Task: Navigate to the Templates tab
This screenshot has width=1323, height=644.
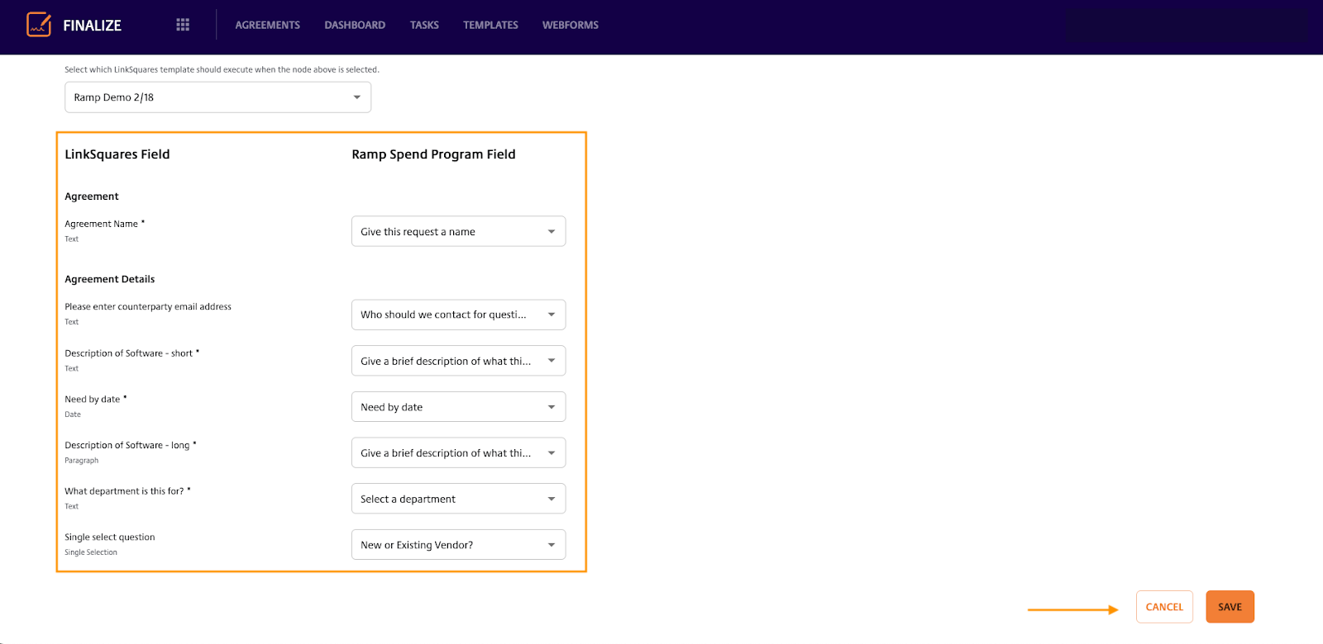Action: click(490, 25)
